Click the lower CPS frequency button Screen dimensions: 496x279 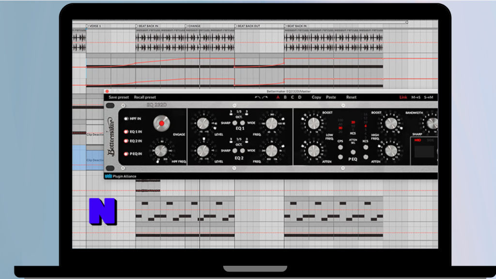pyautogui.click(x=341, y=157)
